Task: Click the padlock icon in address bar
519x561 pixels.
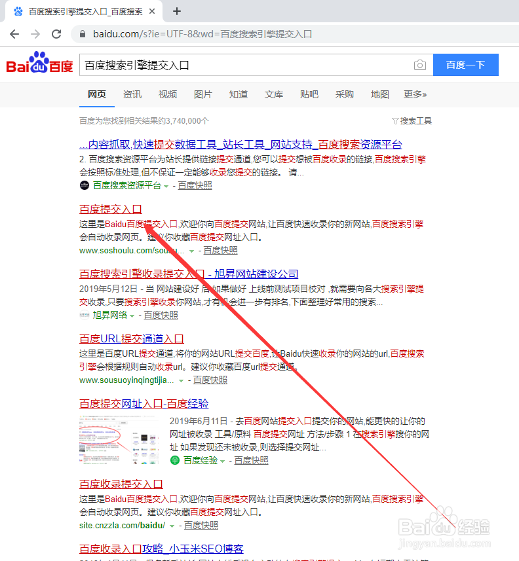Action: click(x=83, y=34)
